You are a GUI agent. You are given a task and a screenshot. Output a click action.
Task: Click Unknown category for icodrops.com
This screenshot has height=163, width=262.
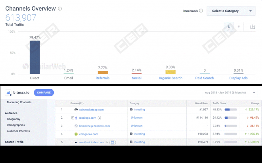coord(137,118)
